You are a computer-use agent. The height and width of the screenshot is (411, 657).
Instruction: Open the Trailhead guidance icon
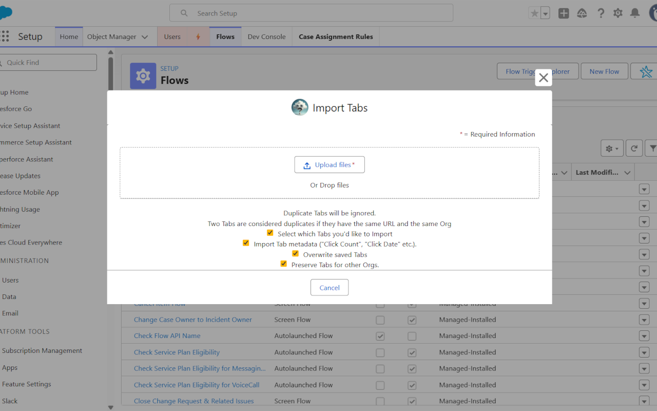582,13
